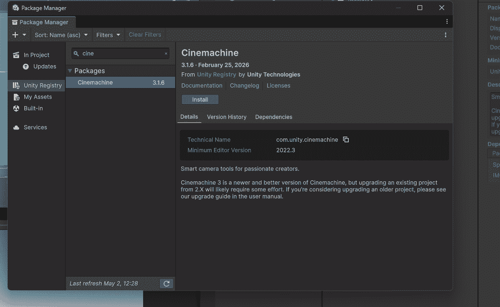Click the Cinemachine package title
The height and width of the screenshot is (307, 500).
pyautogui.click(x=209, y=53)
